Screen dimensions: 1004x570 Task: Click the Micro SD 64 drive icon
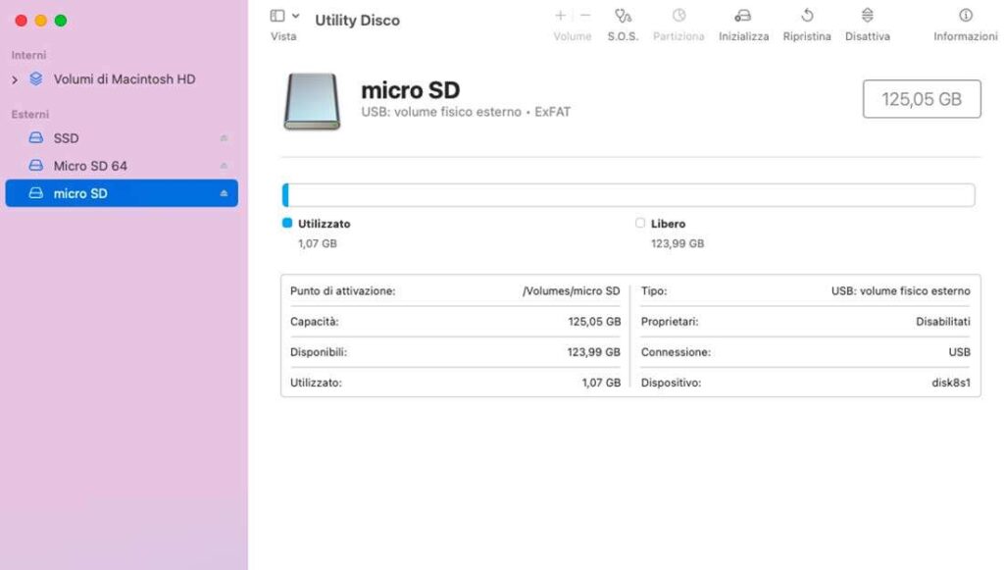coord(36,165)
